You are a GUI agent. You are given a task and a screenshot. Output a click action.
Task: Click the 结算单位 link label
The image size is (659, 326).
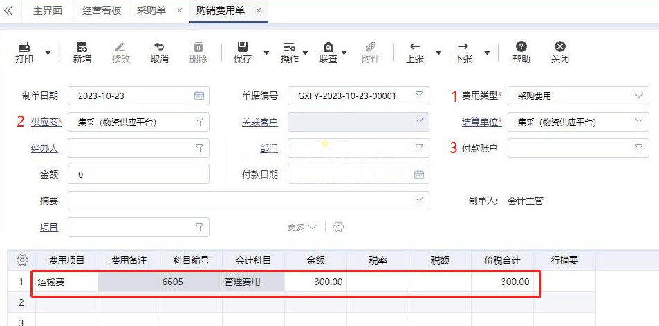click(x=480, y=123)
